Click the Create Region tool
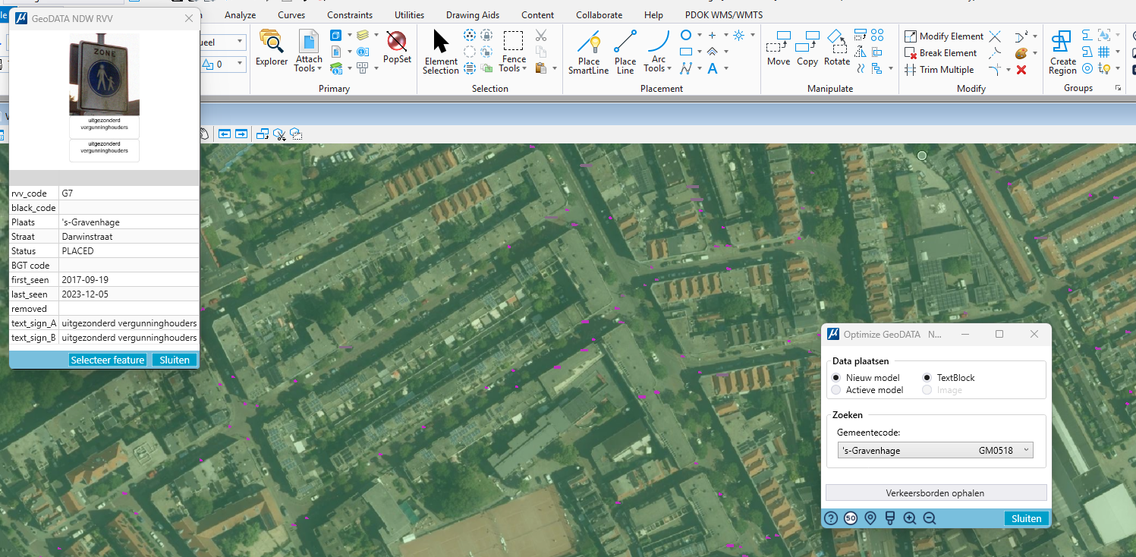The width and height of the screenshot is (1136, 557). pyautogui.click(x=1062, y=52)
